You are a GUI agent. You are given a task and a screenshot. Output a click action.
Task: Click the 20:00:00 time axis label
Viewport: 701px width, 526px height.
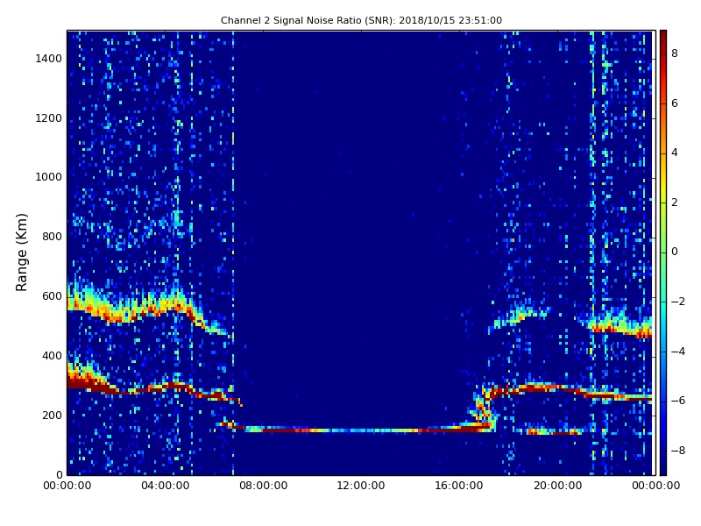pos(557,486)
